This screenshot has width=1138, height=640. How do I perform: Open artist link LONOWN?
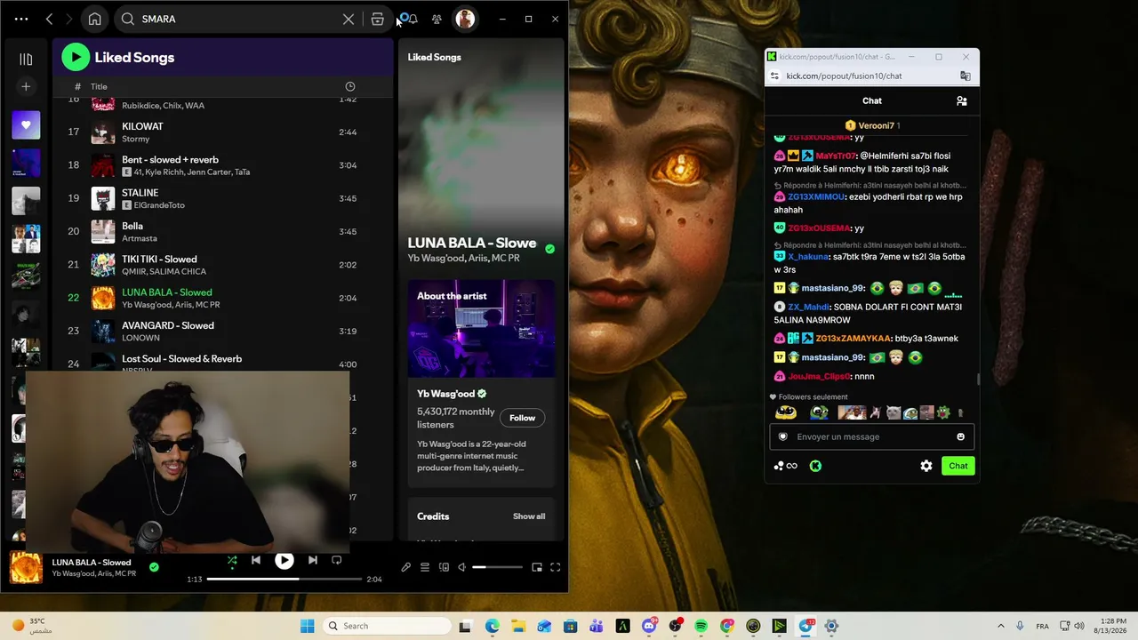click(140, 338)
